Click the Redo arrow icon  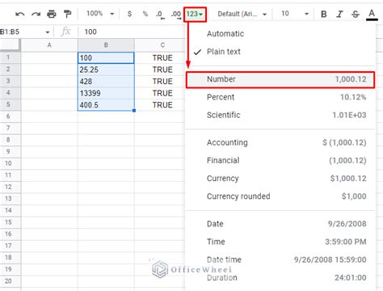point(36,14)
